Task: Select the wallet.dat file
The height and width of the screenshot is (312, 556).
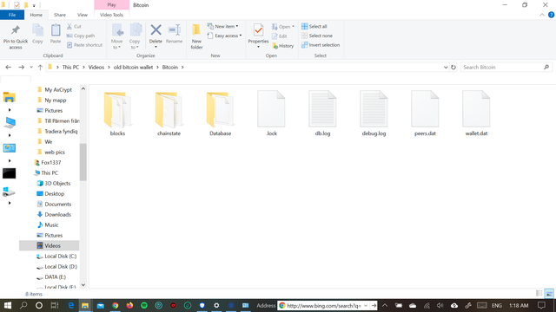Action: (476, 114)
